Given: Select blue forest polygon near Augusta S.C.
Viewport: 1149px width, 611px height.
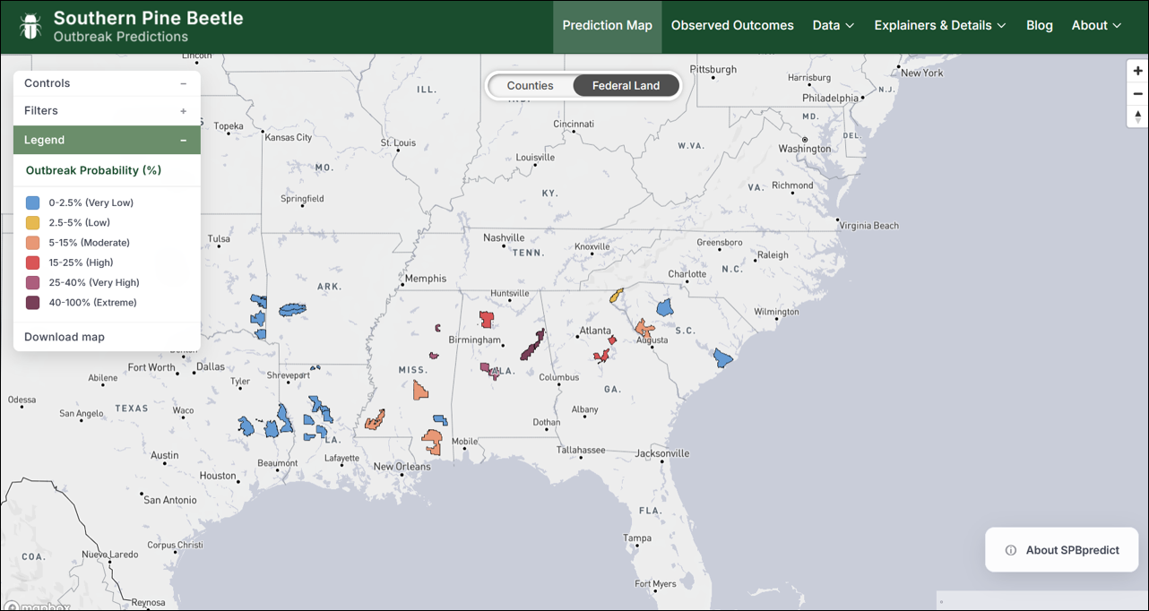Looking at the screenshot, I should pos(665,307).
